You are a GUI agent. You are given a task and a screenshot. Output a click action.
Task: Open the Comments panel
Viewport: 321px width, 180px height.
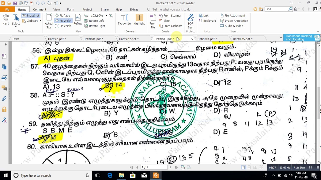point(4,88)
